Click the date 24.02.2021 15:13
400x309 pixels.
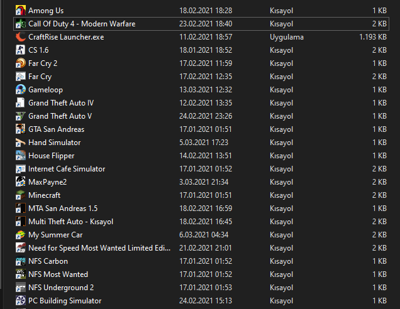coord(206,301)
